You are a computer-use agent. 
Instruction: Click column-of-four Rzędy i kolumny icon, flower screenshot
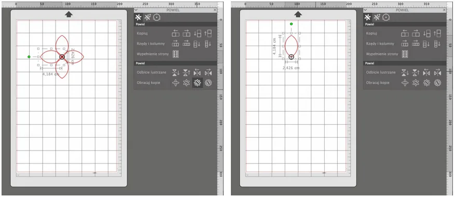coord(208,43)
